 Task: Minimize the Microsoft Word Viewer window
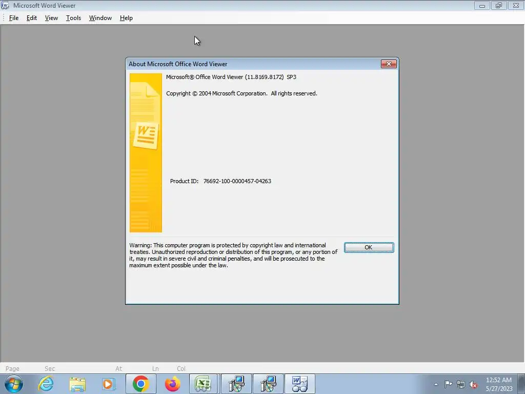[482, 5]
